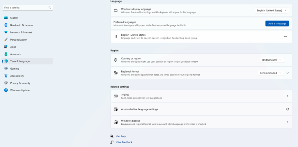
Task: Click the Time & language clock icon
Action: (6, 61)
